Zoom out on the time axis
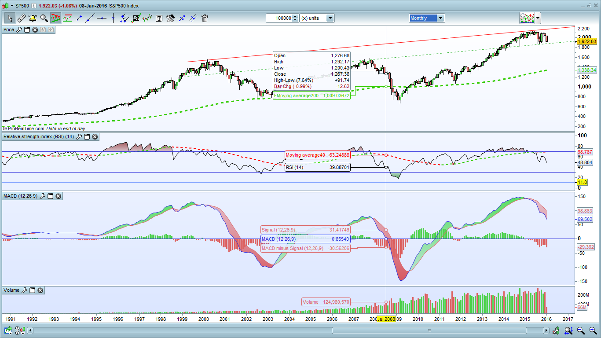This screenshot has height=338, width=601. pyautogui.click(x=581, y=330)
